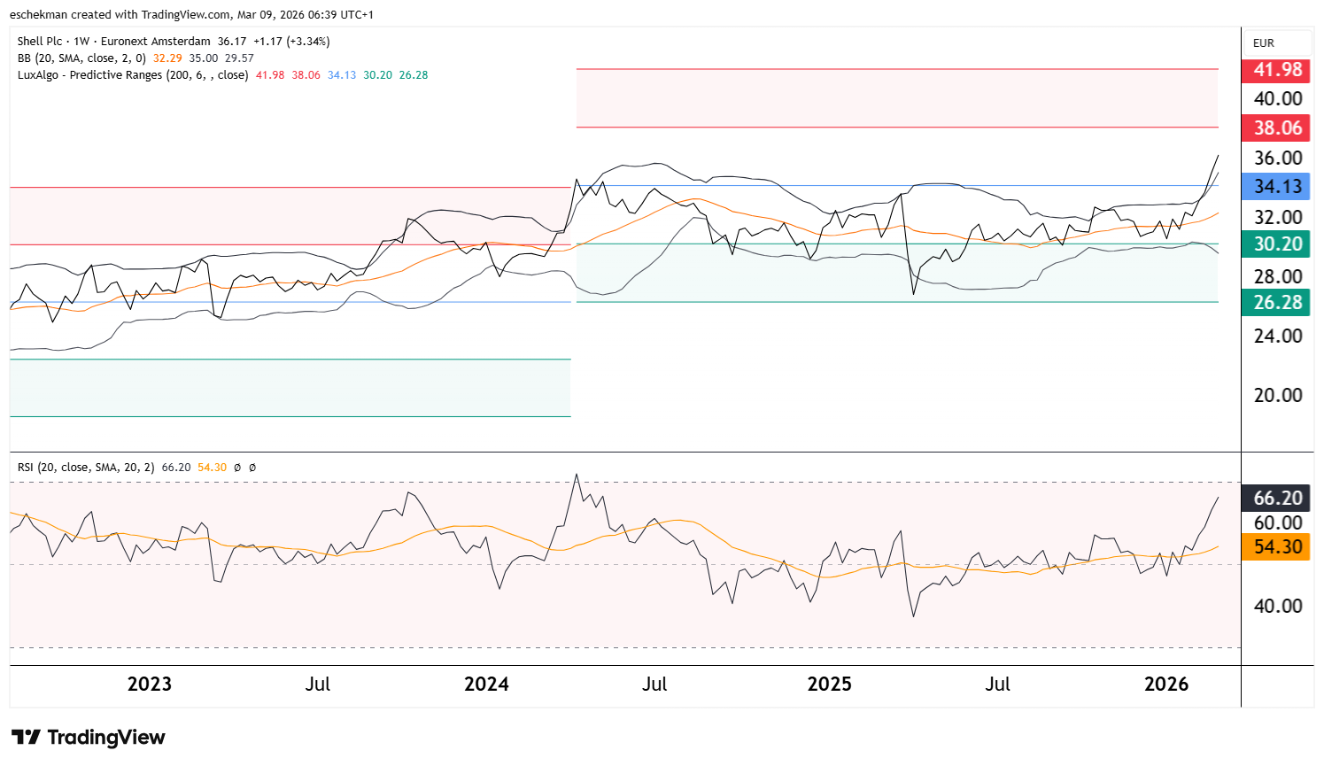Open the EUR currency selector
This screenshot has height=766, width=1324.
click(1264, 43)
